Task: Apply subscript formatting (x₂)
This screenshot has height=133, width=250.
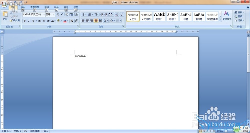Action: 44,21
